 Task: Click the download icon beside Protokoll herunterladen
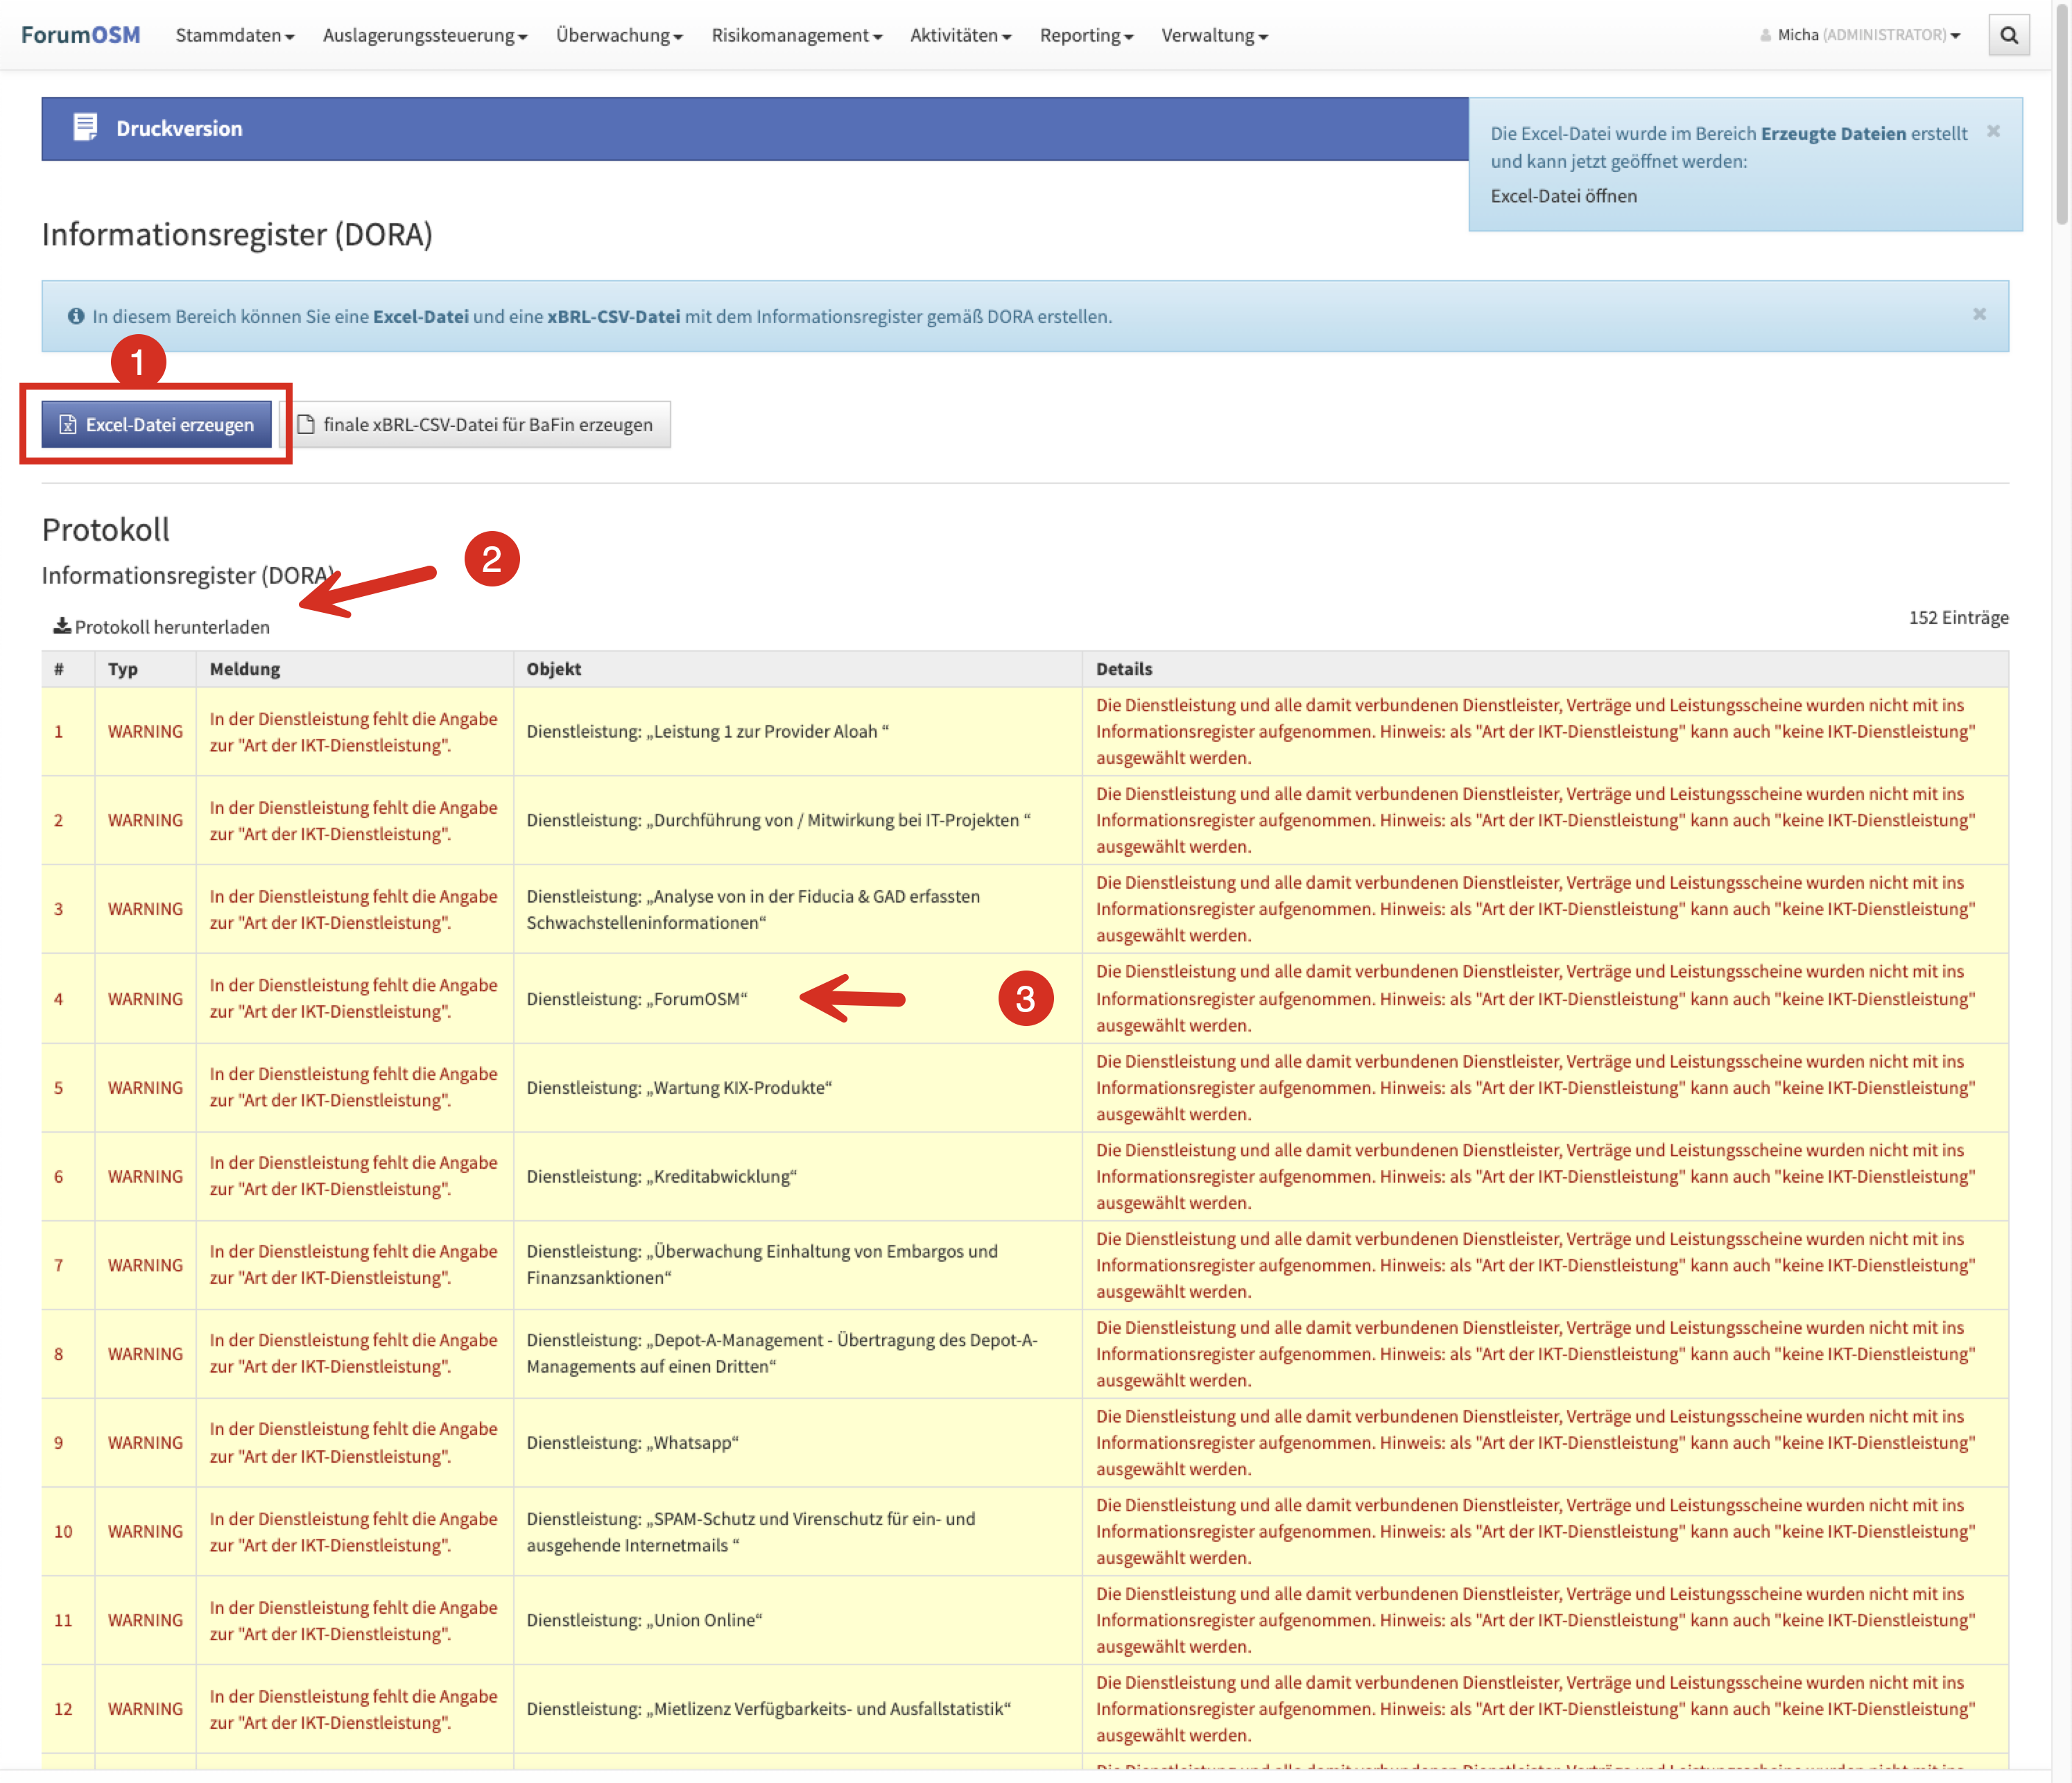tap(62, 626)
